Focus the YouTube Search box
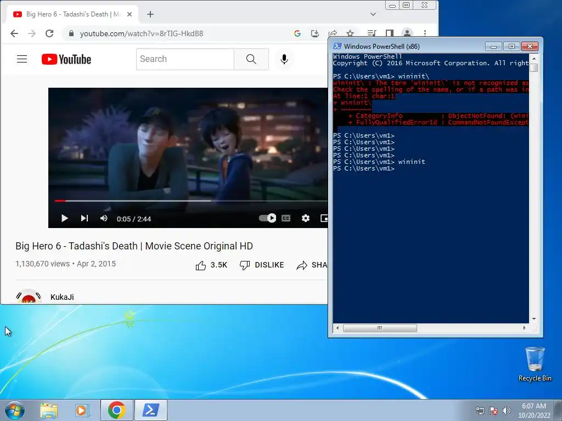The image size is (562, 421). point(185,59)
